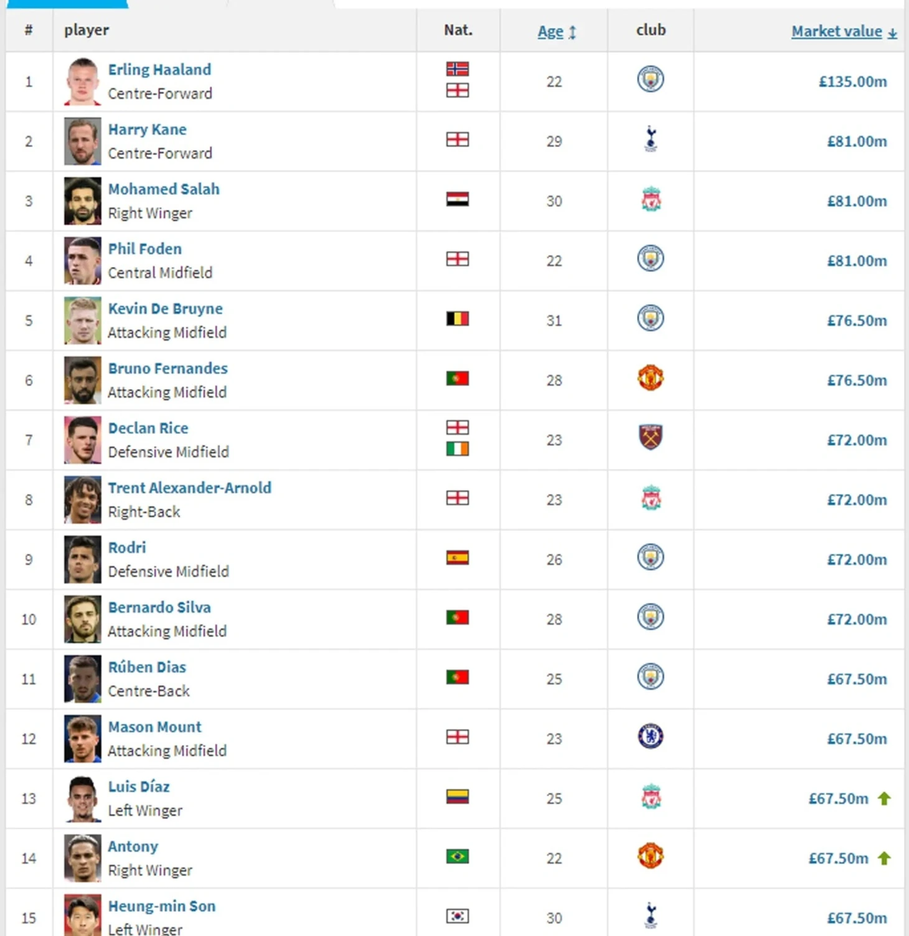
Task: Open Chelsea crest in Mason Mount row
Action: pos(651,737)
